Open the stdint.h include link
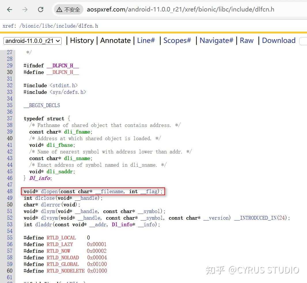The width and height of the screenshot is (307, 283). click(64, 85)
